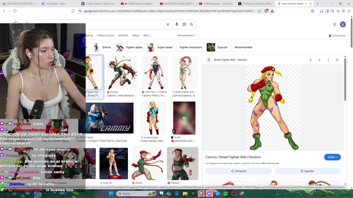Open the Windows Start menu
The image size is (353, 198).
[x=111, y=194]
